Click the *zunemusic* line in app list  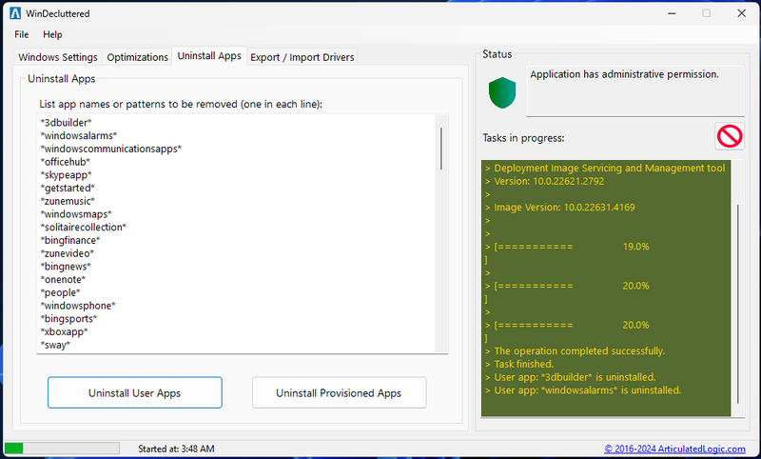(x=68, y=201)
